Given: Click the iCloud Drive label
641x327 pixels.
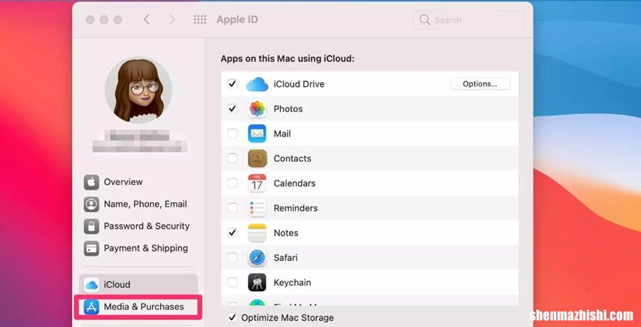Looking at the screenshot, I should click(x=299, y=84).
